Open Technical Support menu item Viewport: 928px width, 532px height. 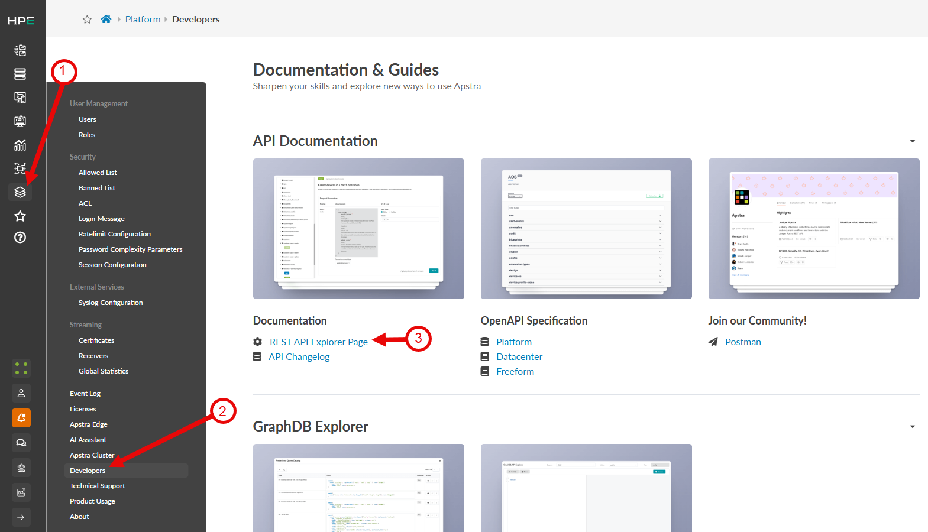98,486
